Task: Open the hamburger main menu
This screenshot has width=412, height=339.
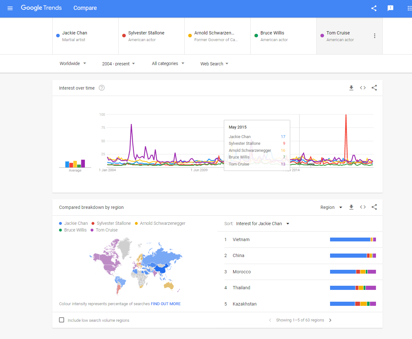Action: click(10, 8)
